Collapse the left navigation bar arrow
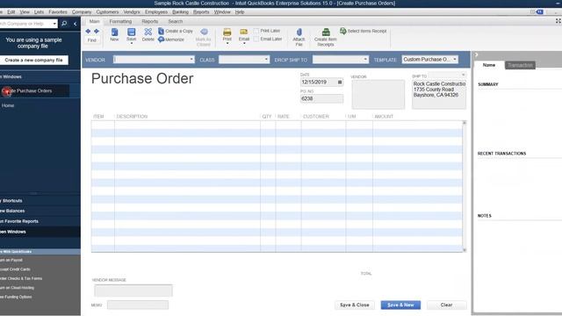 (75, 24)
